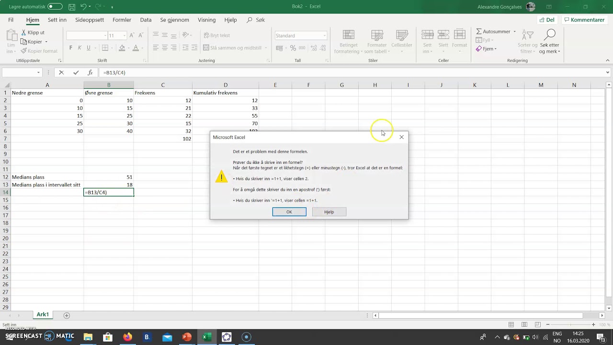Screen dimensions: 613x345
Task: Click in the formula bar text
Action: pyautogui.click(x=114, y=73)
